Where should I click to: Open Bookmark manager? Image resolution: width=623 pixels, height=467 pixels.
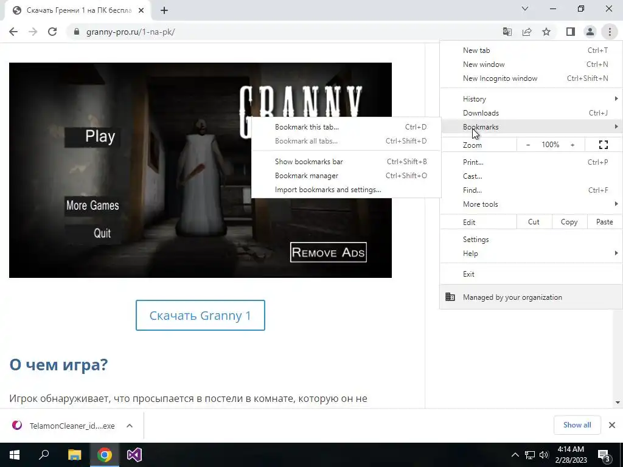click(x=346, y=176)
